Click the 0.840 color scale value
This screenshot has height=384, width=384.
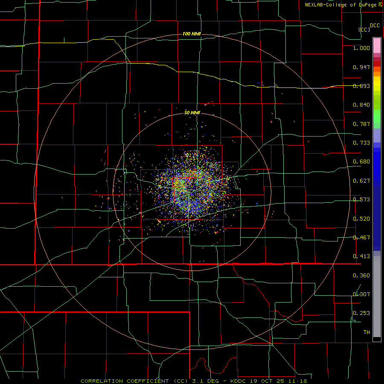(x=361, y=105)
